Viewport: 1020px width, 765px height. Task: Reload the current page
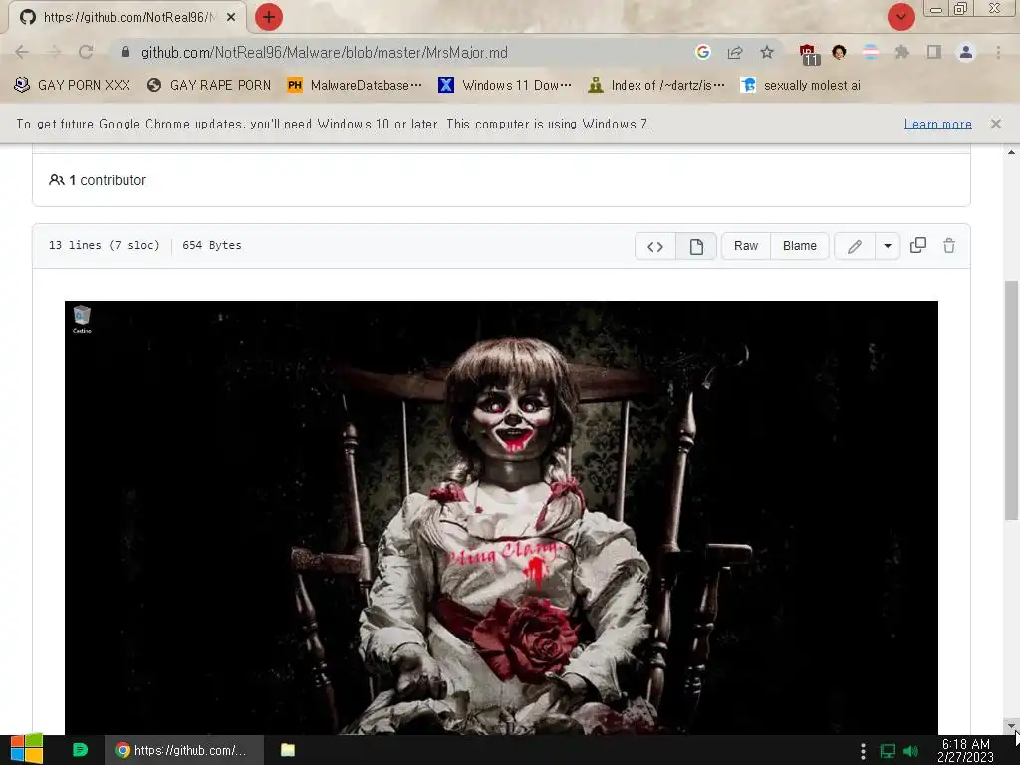click(86, 52)
